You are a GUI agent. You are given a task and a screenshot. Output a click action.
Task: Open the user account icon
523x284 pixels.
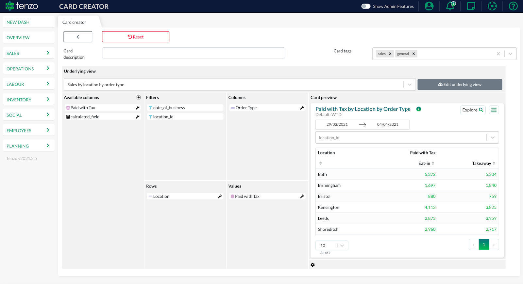tap(429, 6)
